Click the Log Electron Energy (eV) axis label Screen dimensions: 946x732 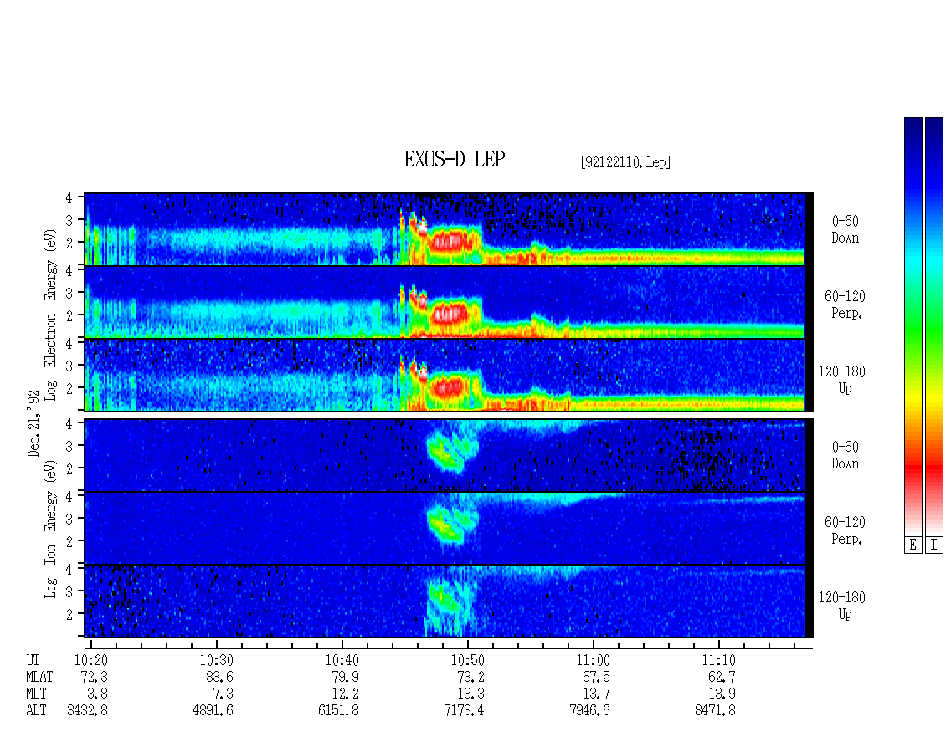tap(50, 315)
